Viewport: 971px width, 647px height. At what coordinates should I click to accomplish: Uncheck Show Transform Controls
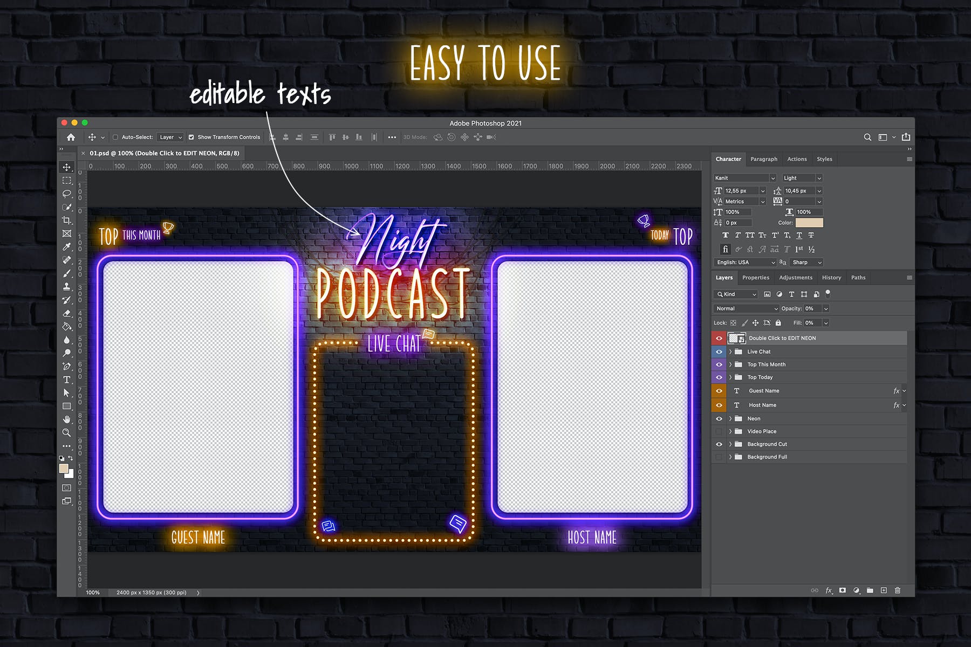pyautogui.click(x=191, y=137)
